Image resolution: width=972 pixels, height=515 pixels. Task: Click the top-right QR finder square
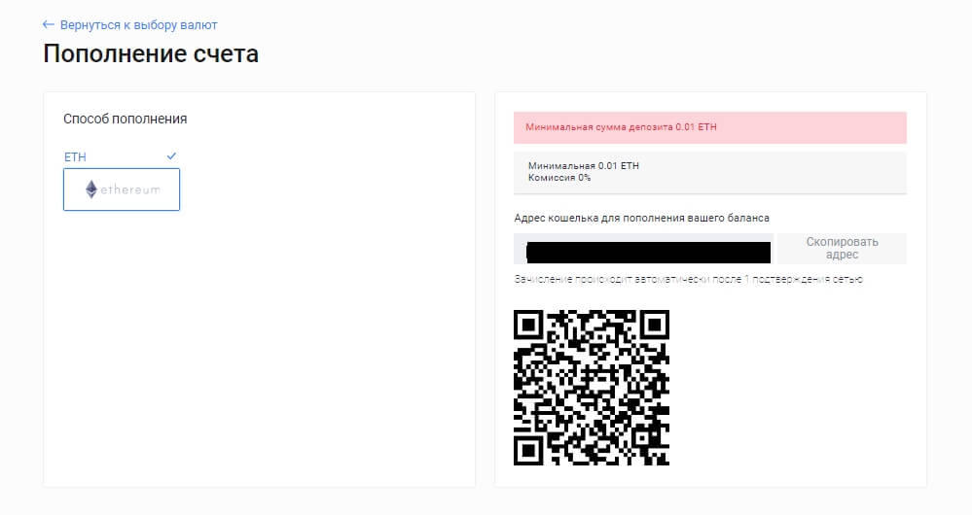point(655,325)
